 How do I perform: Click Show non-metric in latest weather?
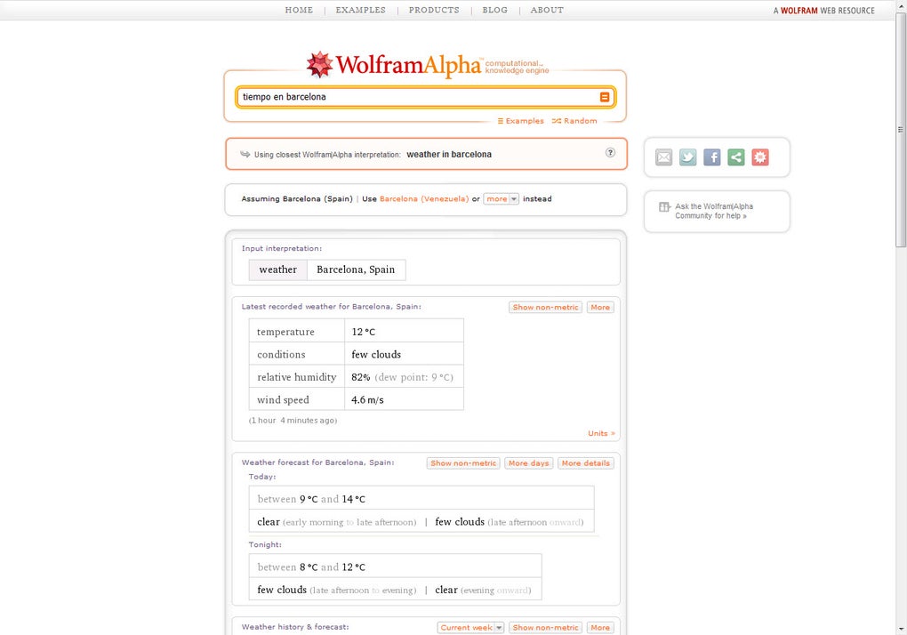coord(545,307)
